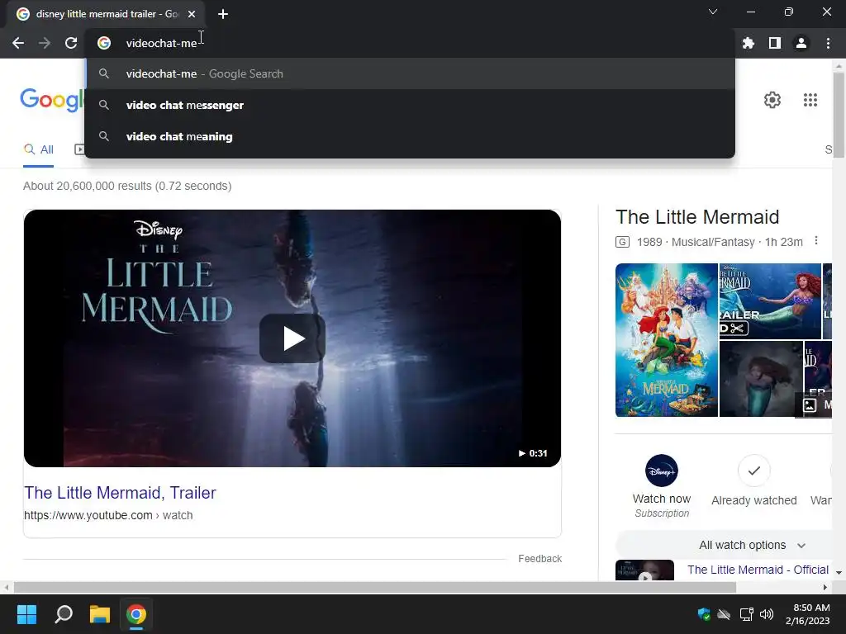The width and height of the screenshot is (846, 634).
Task: Click the 'The Little Mermaid' panel title
Action: point(697,217)
